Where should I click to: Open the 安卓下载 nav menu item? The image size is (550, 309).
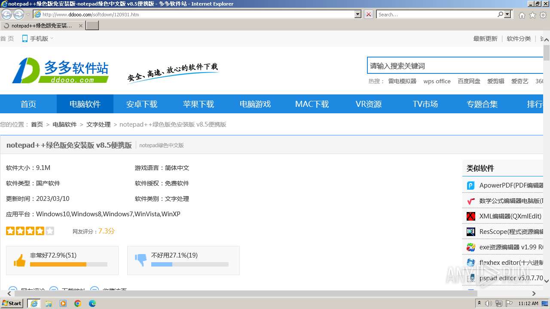tap(142, 104)
